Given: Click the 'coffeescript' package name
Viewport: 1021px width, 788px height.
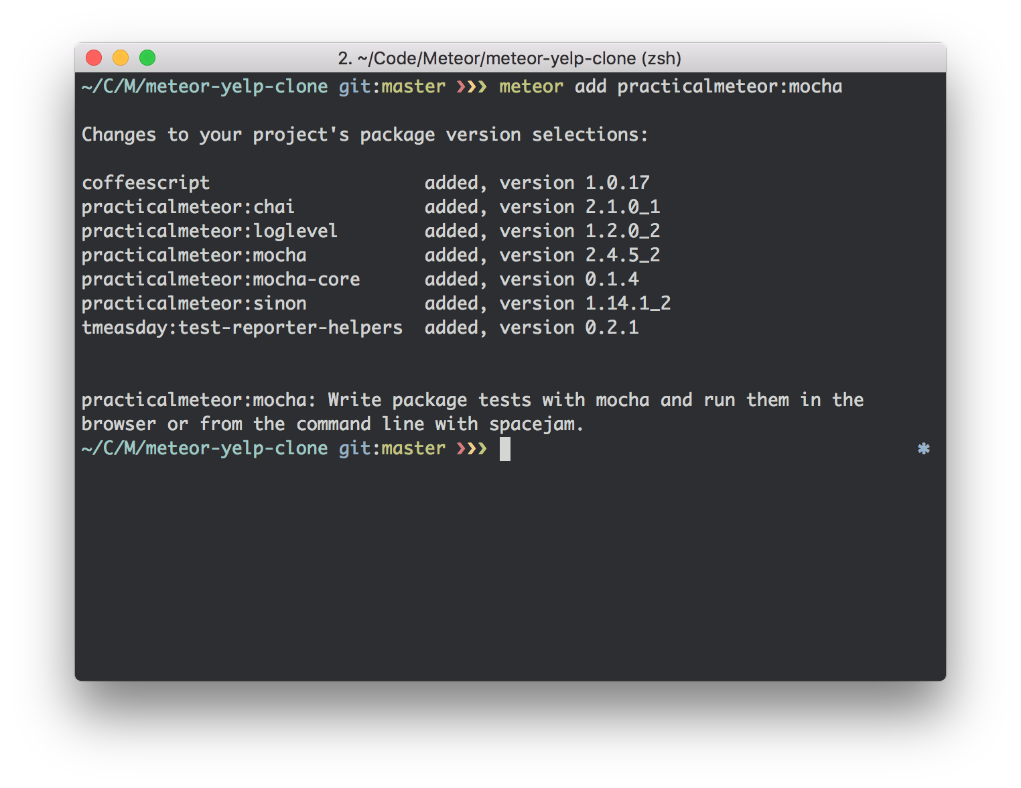Looking at the screenshot, I should (x=146, y=183).
